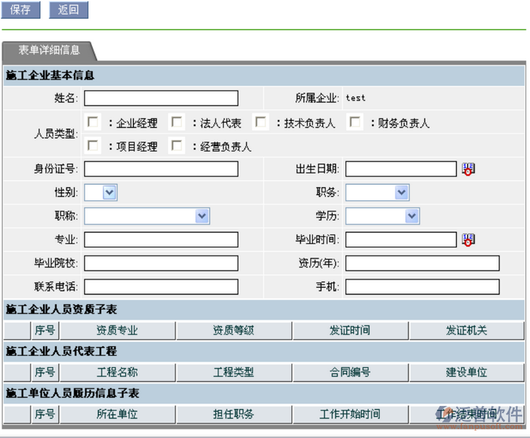Click into the 姓名 text field
The width and height of the screenshot is (530, 438).
(161, 99)
